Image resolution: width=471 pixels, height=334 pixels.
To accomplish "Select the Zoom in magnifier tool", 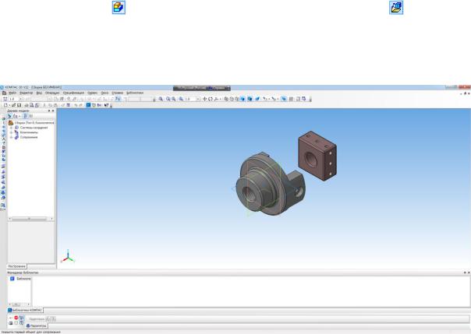I will click(x=161, y=99).
